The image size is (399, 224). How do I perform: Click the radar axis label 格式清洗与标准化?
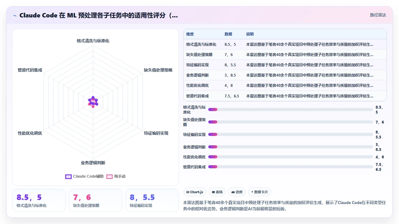click(93, 41)
